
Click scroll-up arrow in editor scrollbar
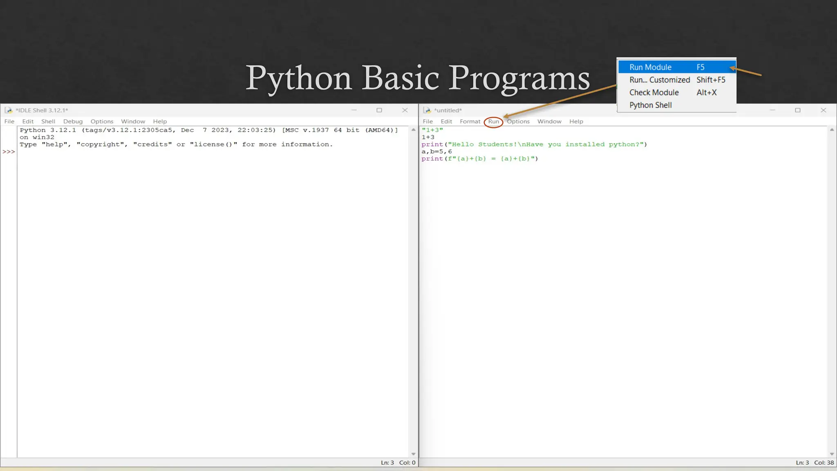click(832, 130)
